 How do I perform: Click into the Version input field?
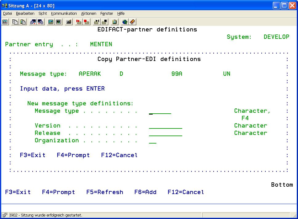(x=165, y=126)
